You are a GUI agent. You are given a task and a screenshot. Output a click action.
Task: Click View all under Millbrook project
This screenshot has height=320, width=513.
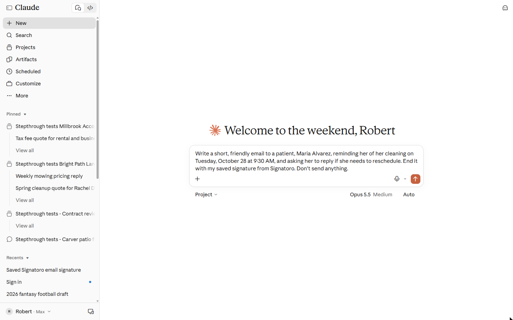(25, 150)
